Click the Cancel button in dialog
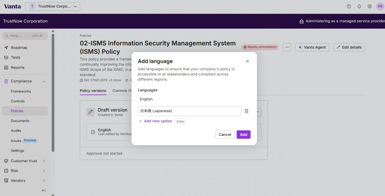Screen dimensions: 385x196 pyautogui.click(x=225, y=135)
